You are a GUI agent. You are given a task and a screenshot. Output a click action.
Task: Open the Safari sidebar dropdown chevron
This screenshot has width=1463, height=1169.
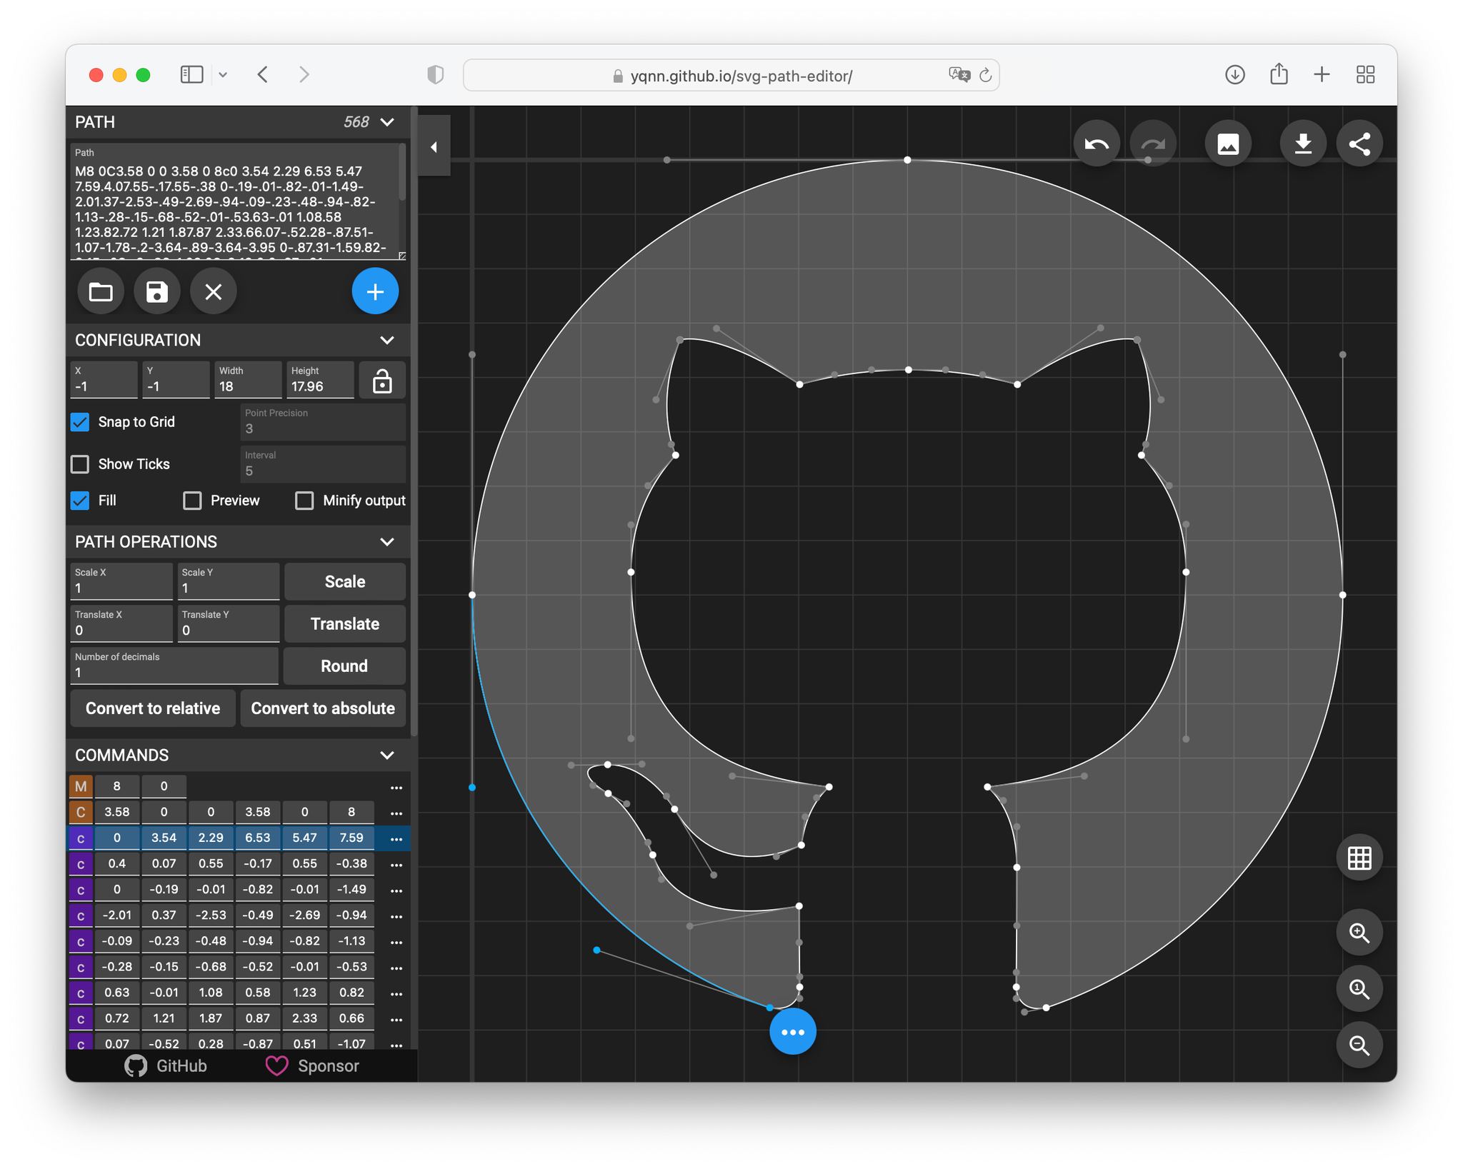223,75
